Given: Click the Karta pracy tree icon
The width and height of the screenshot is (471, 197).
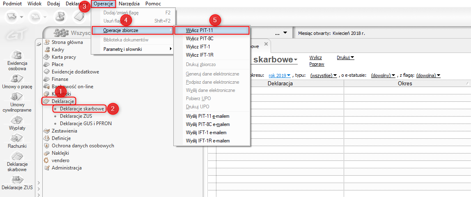Looking at the screenshot, I should coord(46,57).
